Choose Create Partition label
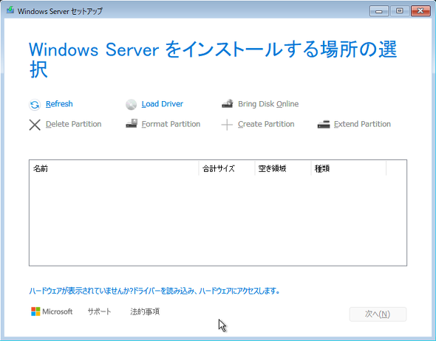 click(266, 124)
